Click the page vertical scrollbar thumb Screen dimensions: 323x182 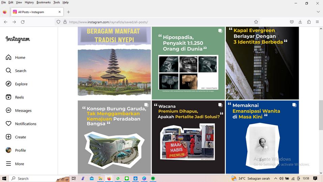pos(321,115)
